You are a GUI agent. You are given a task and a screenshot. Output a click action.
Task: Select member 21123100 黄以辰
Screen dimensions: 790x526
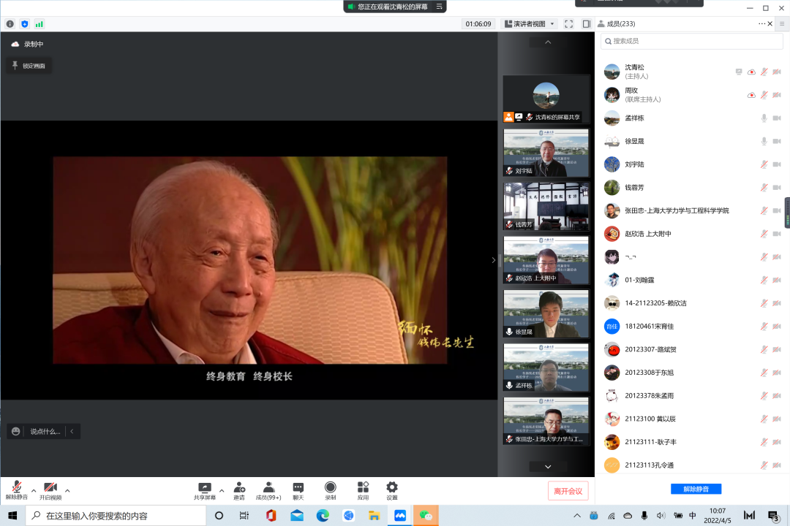pos(692,419)
